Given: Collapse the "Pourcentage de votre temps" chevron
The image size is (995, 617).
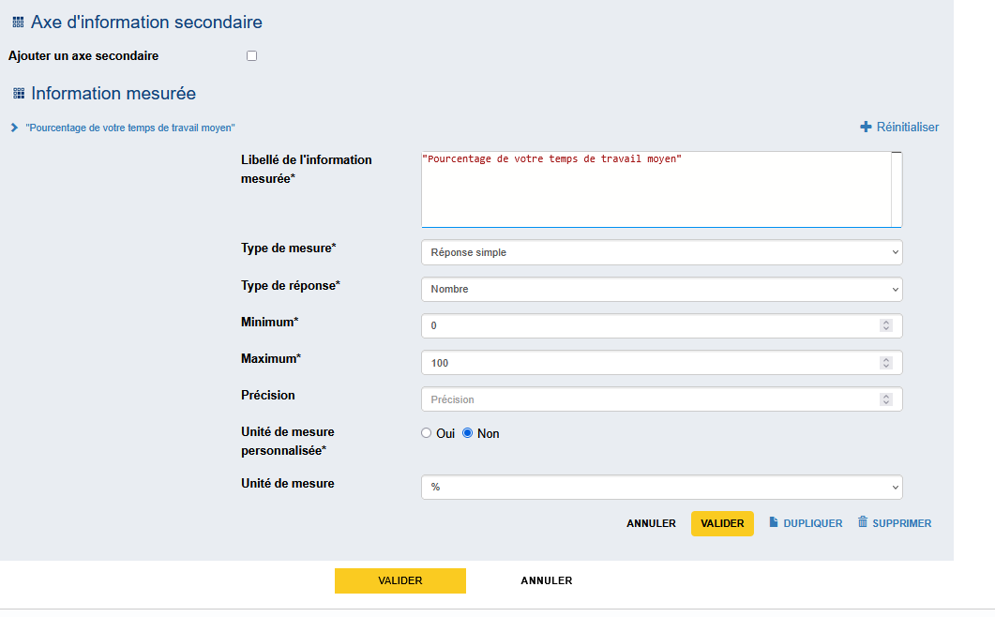Looking at the screenshot, I should click(x=14, y=128).
